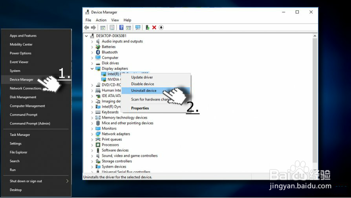Open the Action menu
The image size is (351, 198).
[101, 20]
